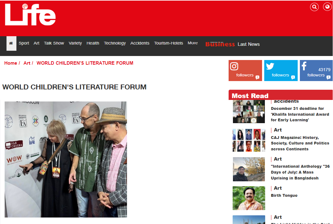Image resolution: width=333 pixels, height=224 pixels.
Task: Open CAJ Magazine article headline
Action: (x=300, y=143)
